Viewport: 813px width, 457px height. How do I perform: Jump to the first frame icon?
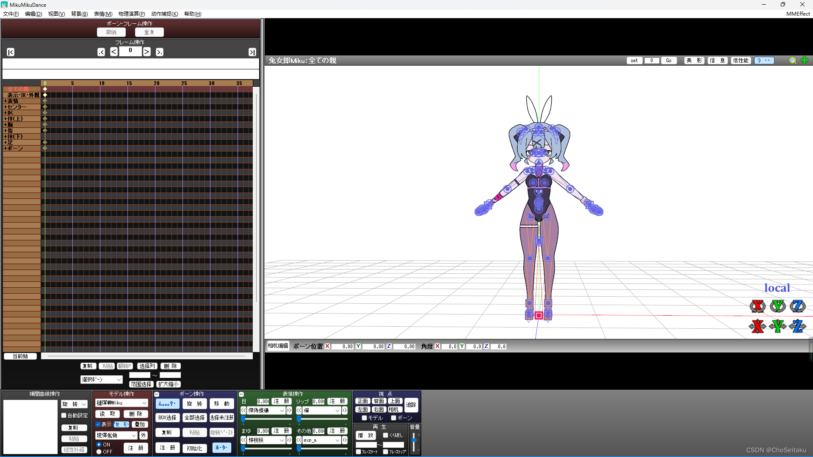pos(11,52)
